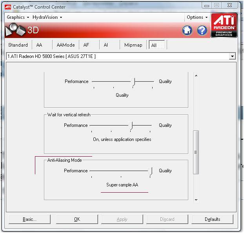Select the AAMode tab
Viewport: 244px width, 233px height.
point(66,45)
